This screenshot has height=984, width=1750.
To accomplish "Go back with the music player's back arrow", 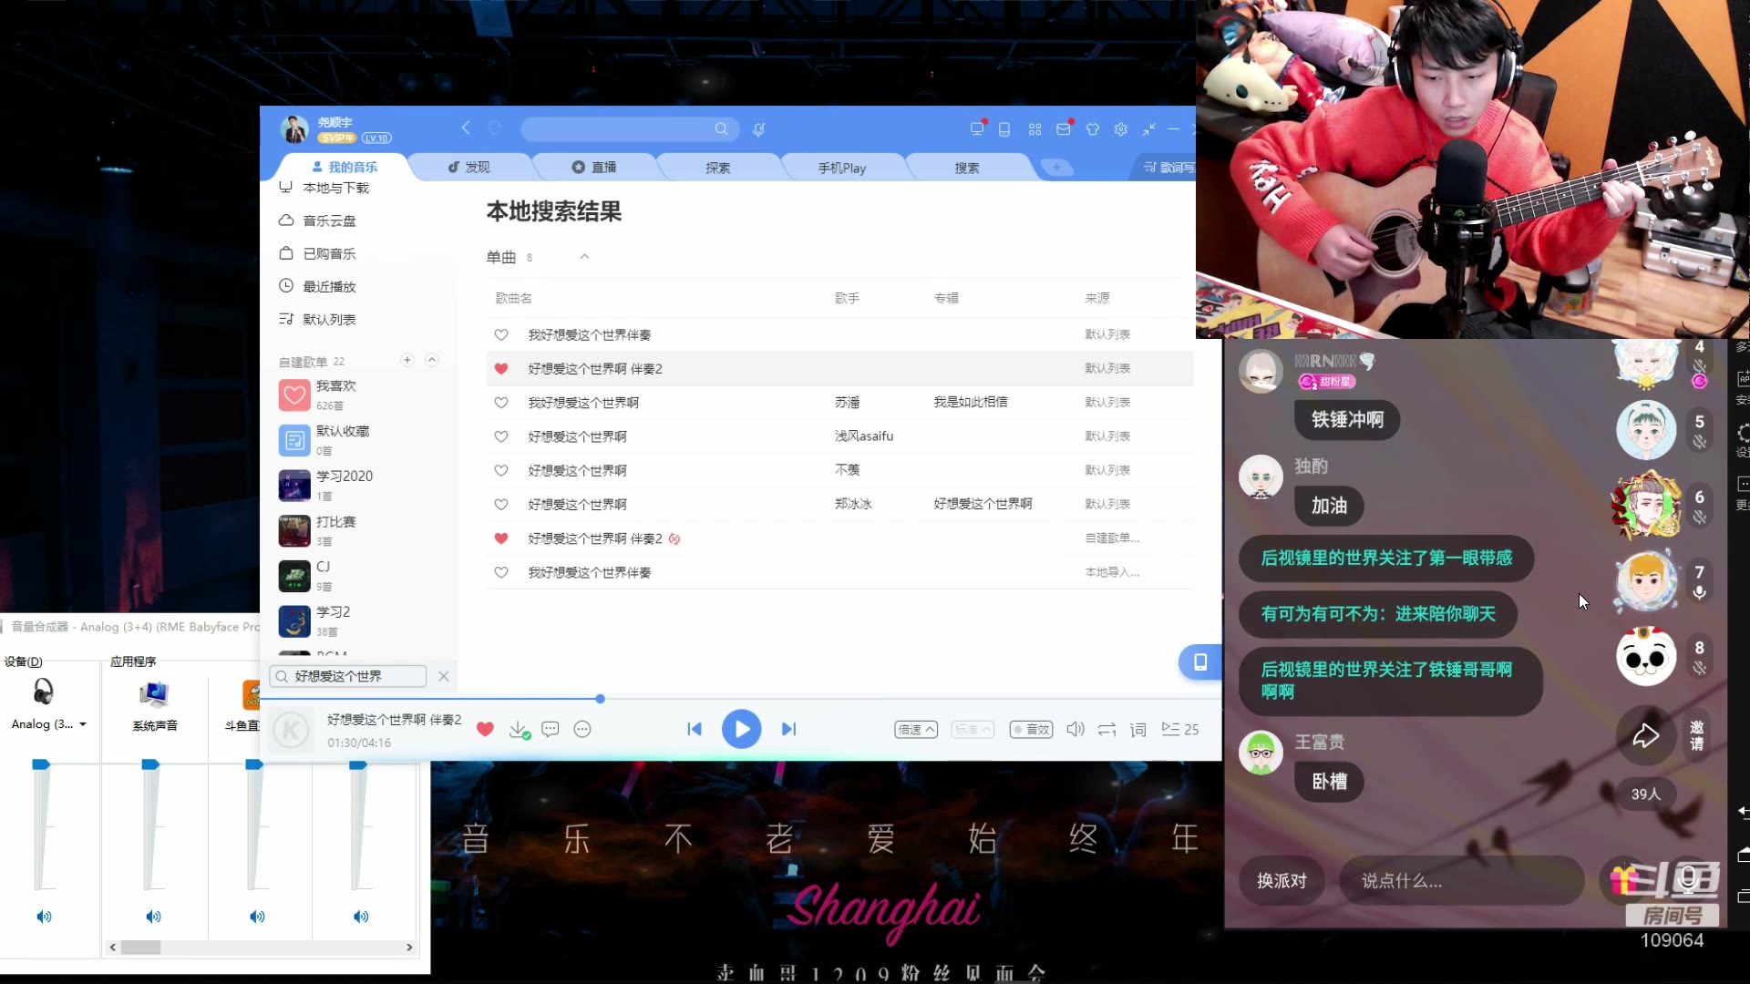I will (466, 128).
